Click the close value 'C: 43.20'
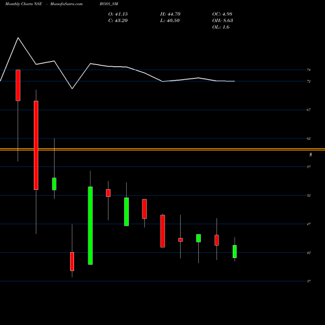Image resolution: width=325 pixels, height=325 pixels. [118, 21]
